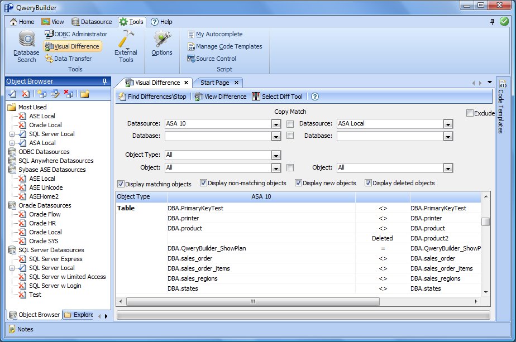Image resolution: width=516 pixels, height=342 pixels.
Task: Open the Notes panel
Action: pyautogui.click(x=21, y=329)
